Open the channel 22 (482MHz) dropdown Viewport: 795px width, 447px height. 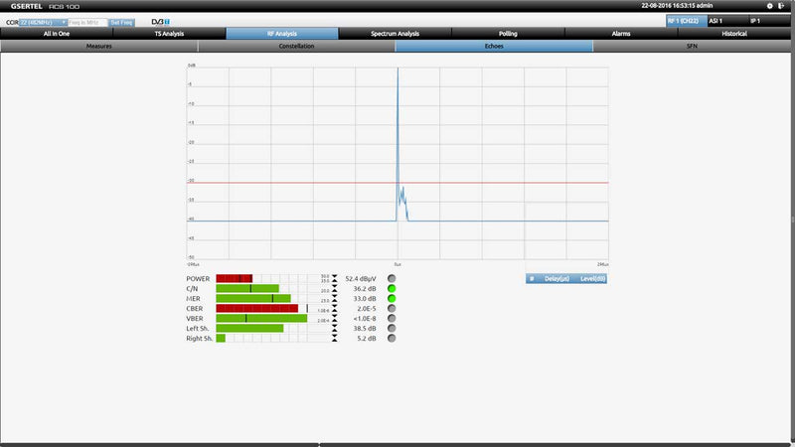click(x=44, y=21)
